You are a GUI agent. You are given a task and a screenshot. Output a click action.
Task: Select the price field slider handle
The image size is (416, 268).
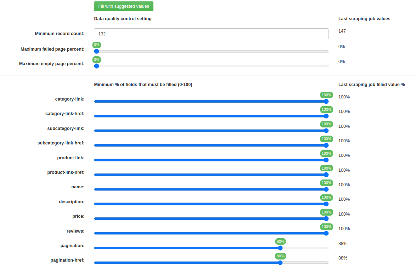pyautogui.click(x=326, y=218)
